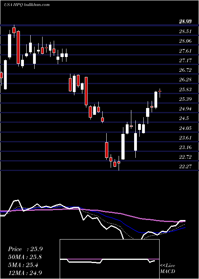Image resolution: width=199 pixels, height=279 pixels.
Task: Click the lowest candle wick near 22.27
Action: click(x=119, y=163)
